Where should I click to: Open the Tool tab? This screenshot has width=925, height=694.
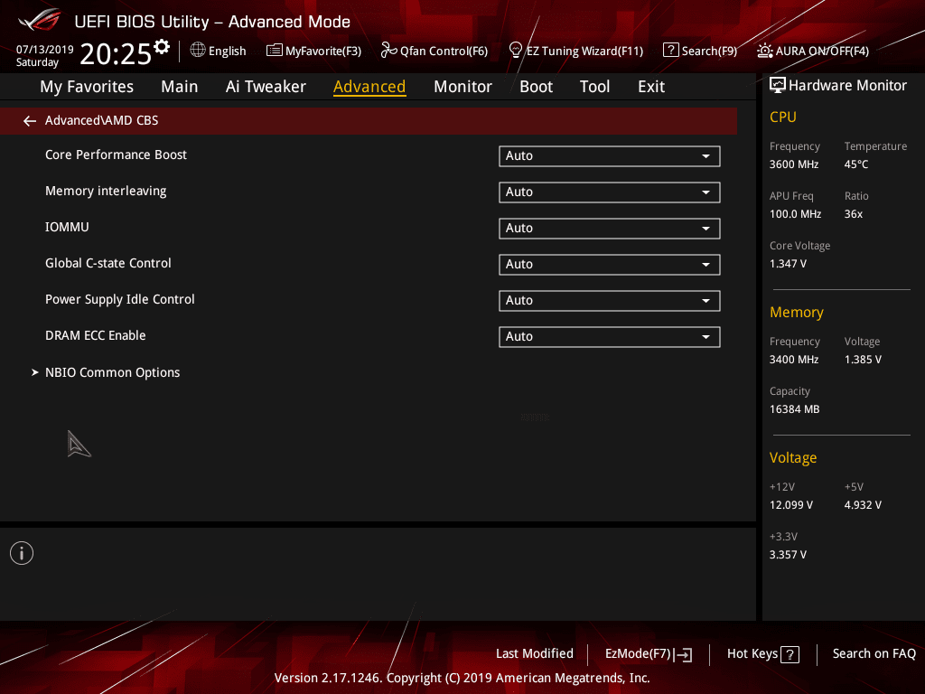(x=594, y=87)
